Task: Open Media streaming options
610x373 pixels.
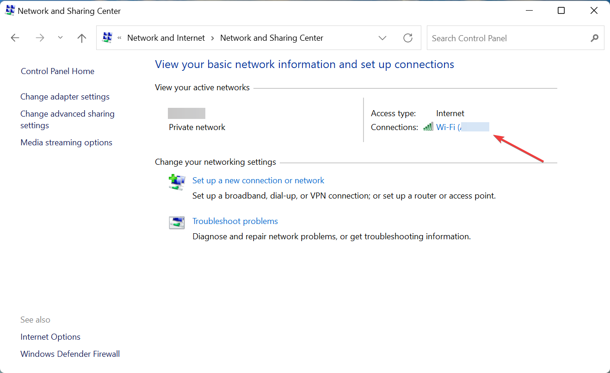Action: 67,143
